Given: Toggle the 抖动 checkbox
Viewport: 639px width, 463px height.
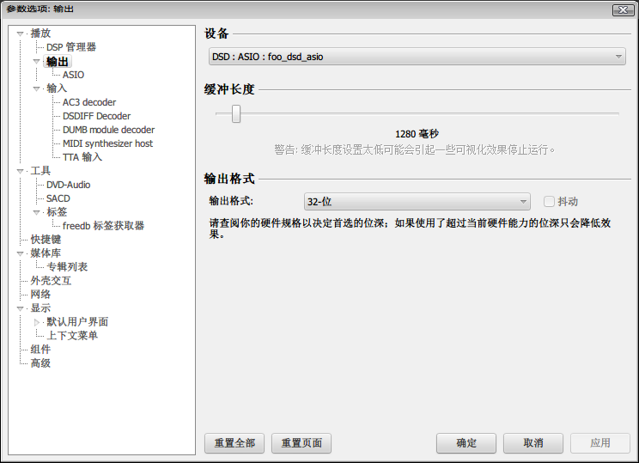Looking at the screenshot, I should (549, 202).
